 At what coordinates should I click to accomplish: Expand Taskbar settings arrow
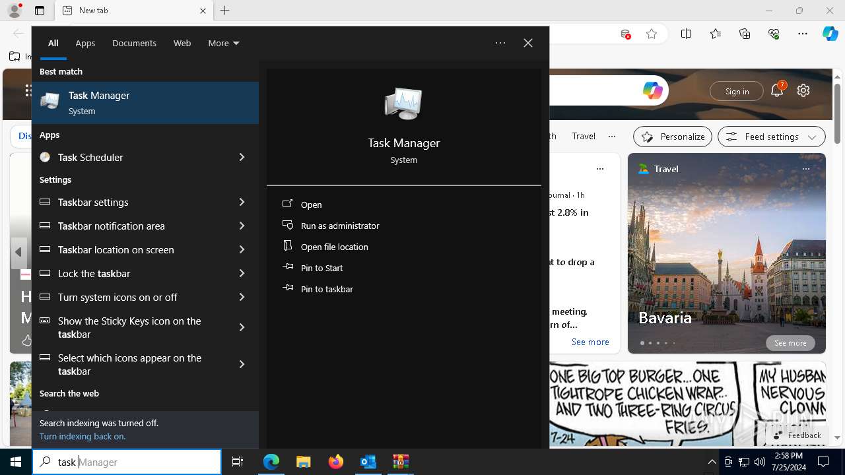[242, 202]
